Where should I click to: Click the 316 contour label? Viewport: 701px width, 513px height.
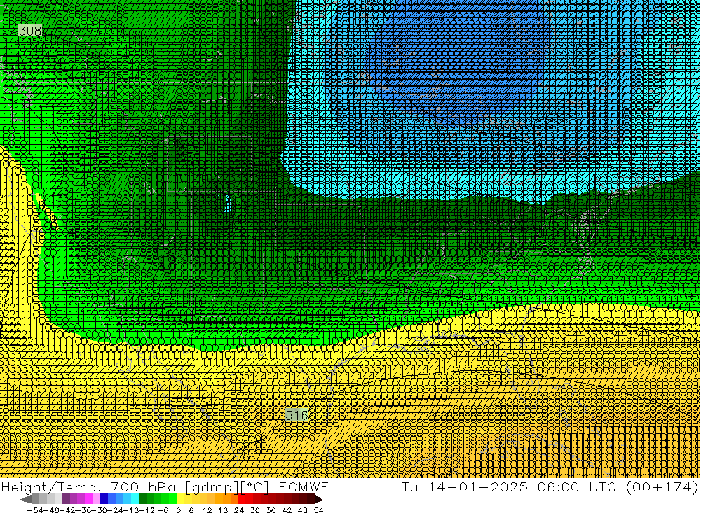(297, 415)
